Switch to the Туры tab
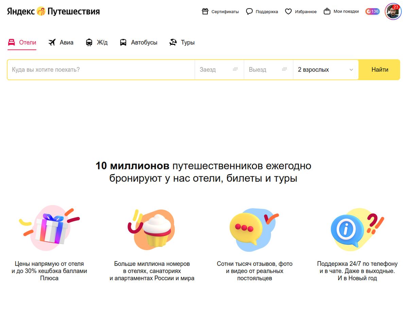This screenshot has height=310, width=408. [x=182, y=43]
